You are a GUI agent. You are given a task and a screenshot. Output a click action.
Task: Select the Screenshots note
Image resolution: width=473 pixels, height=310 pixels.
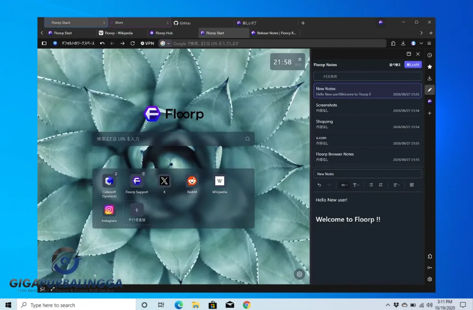pos(367,108)
